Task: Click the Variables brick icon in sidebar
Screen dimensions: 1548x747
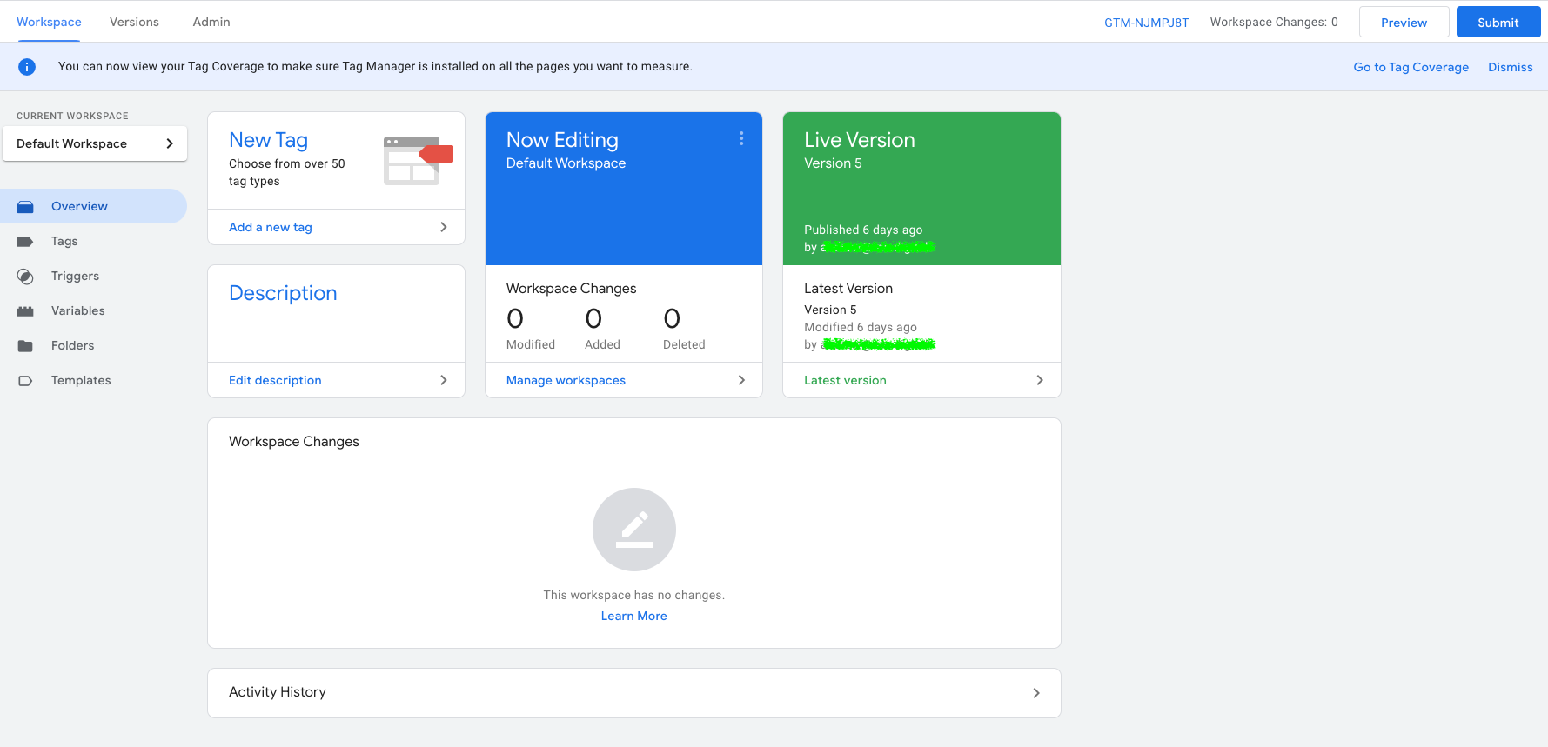Action: coord(25,311)
